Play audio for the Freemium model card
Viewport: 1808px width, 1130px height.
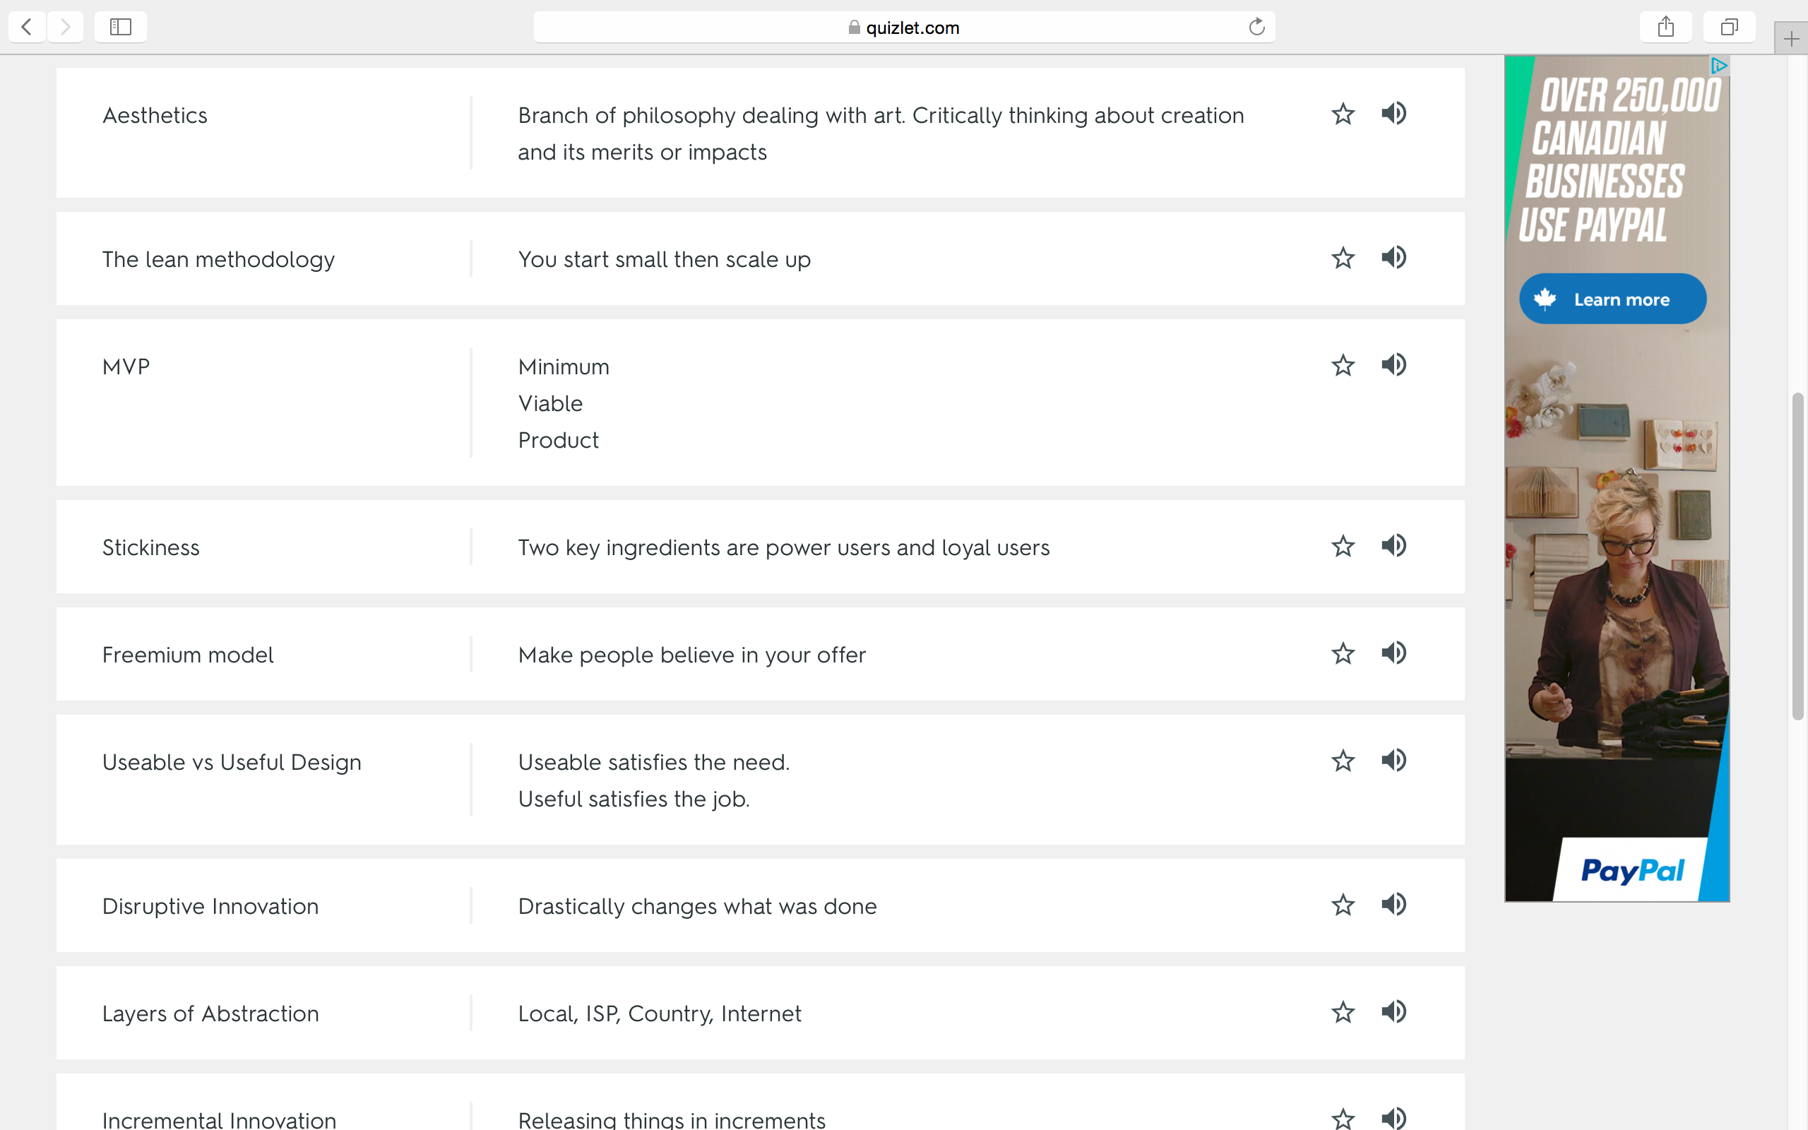[1393, 653]
